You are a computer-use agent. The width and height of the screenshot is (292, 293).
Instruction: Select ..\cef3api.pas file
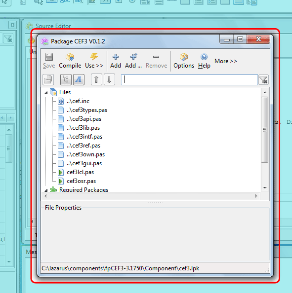tap(84, 119)
